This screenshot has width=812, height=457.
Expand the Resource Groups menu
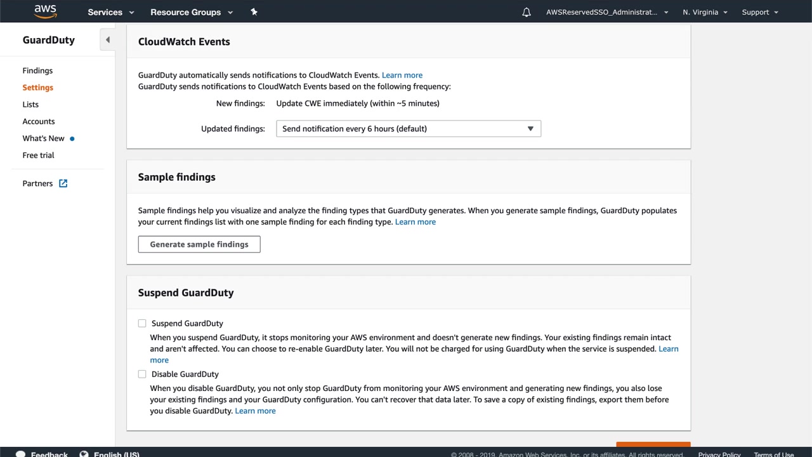[192, 12]
